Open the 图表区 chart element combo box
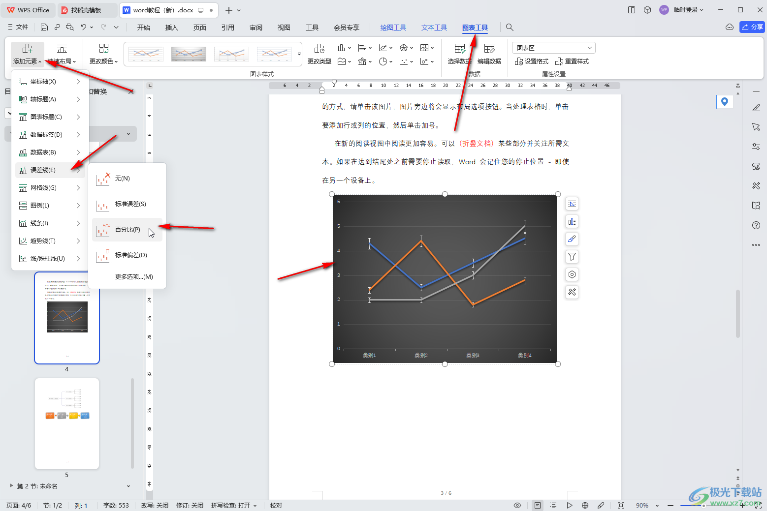This screenshot has height=511, width=767. click(554, 48)
